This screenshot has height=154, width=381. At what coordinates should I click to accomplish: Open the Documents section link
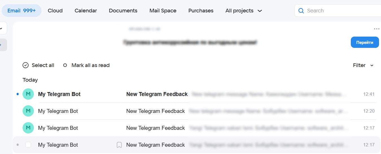[123, 11]
